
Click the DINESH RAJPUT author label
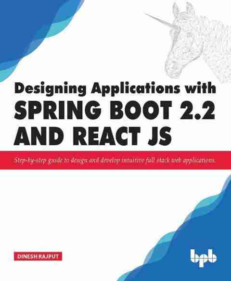tap(38, 256)
